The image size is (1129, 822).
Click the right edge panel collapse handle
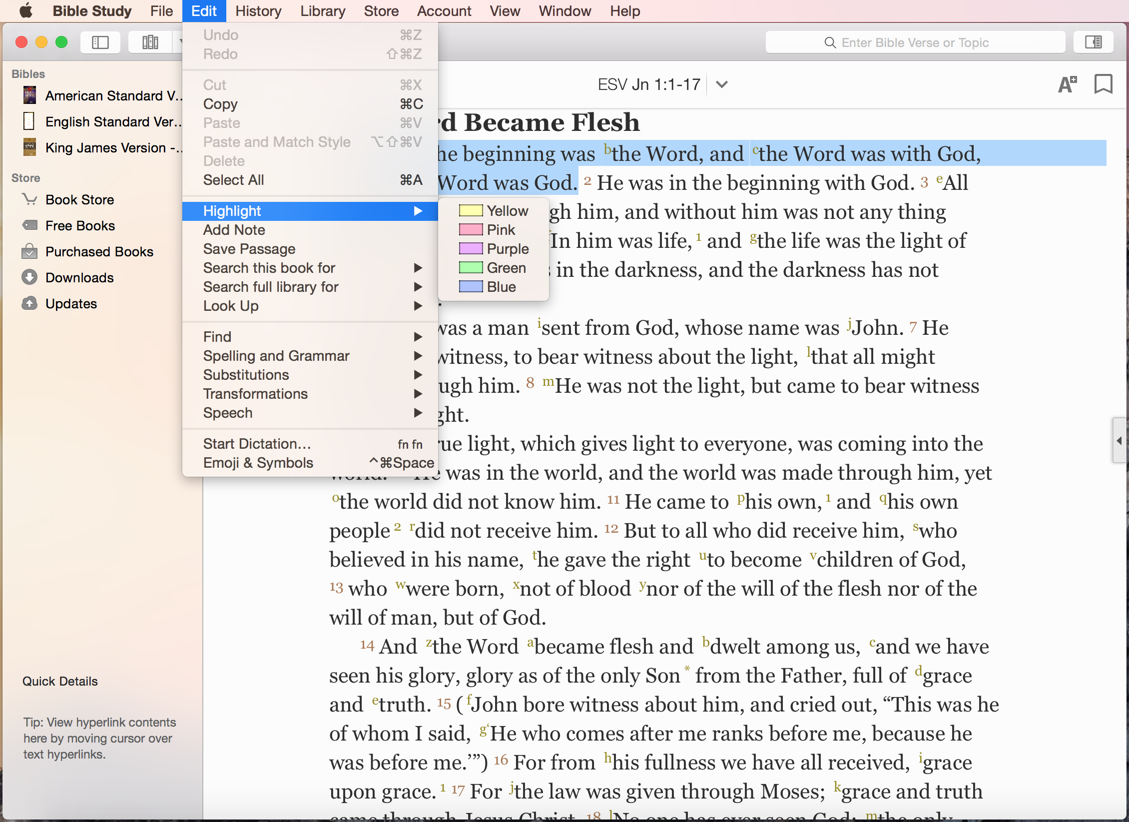tap(1120, 440)
